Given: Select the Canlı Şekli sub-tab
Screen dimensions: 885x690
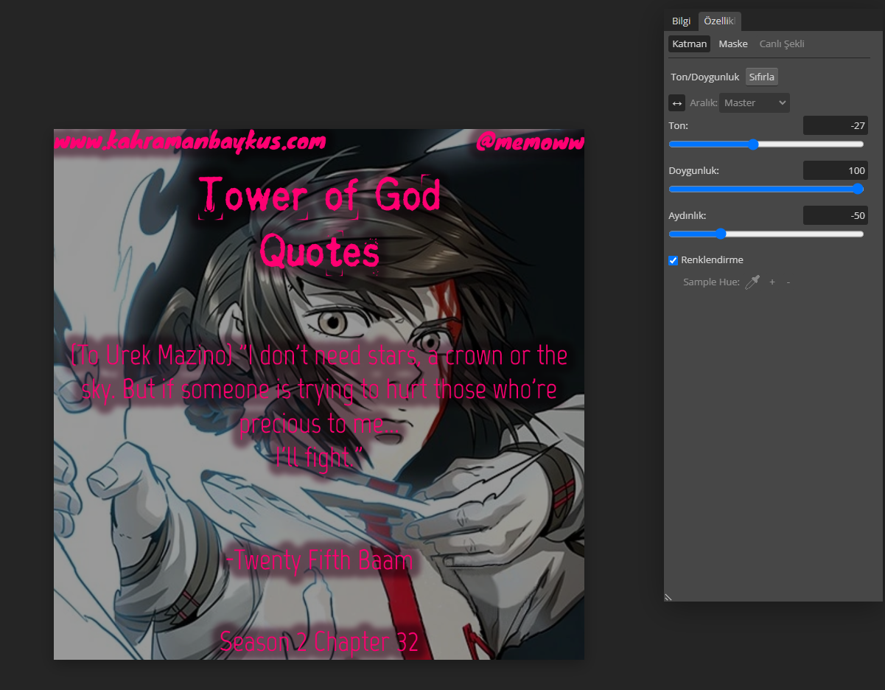Looking at the screenshot, I should pyautogui.click(x=782, y=43).
